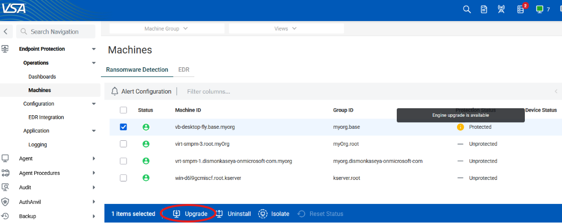Click the Filter columns input
The height and width of the screenshot is (223, 562).
[208, 92]
